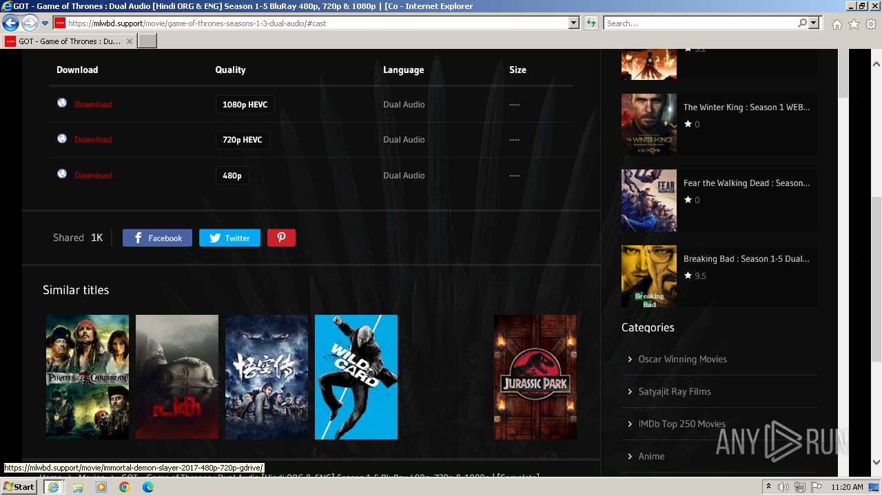882x496 pixels.
Task: Share on Twitter button
Action: point(229,238)
